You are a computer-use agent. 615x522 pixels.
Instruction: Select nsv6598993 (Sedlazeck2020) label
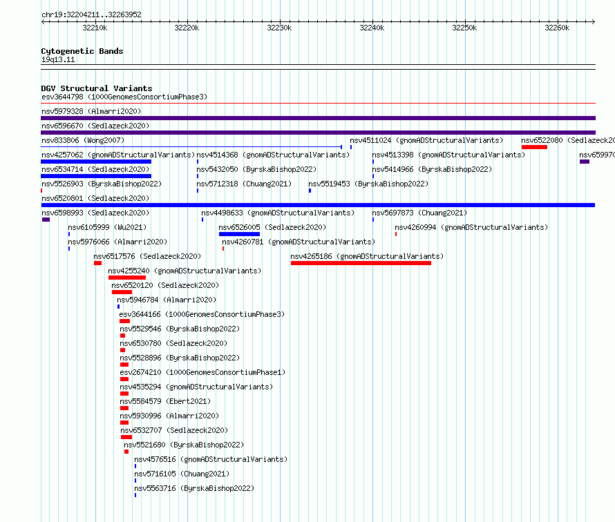(x=95, y=213)
